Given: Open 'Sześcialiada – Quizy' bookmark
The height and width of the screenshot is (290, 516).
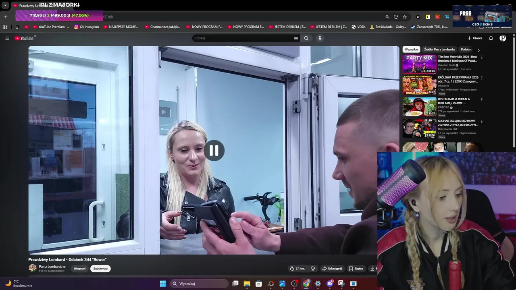Looking at the screenshot, I should [x=388, y=27].
